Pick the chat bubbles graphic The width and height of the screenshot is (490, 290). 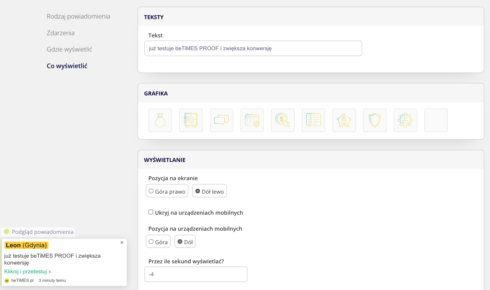pos(221,121)
